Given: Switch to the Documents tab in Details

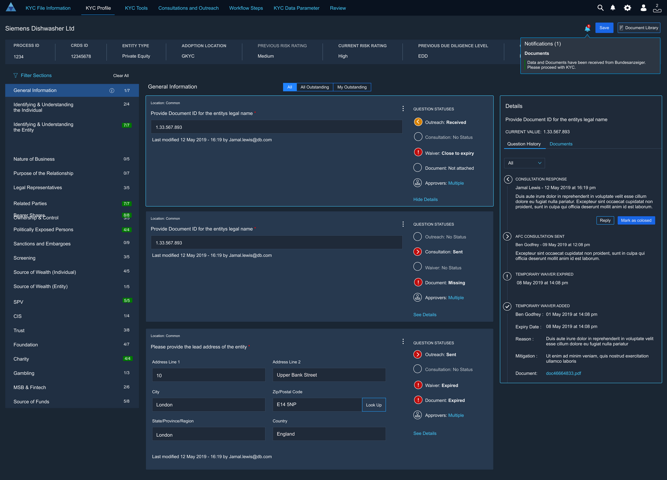Looking at the screenshot, I should (x=561, y=144).
